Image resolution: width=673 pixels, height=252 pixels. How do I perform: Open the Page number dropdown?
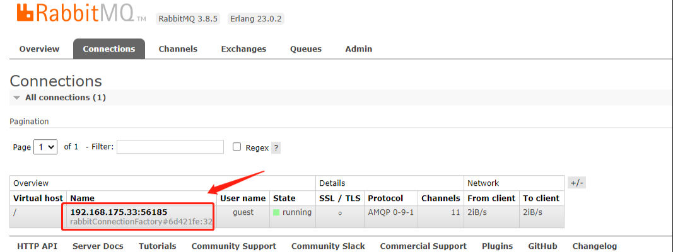(x=45, y=147)
